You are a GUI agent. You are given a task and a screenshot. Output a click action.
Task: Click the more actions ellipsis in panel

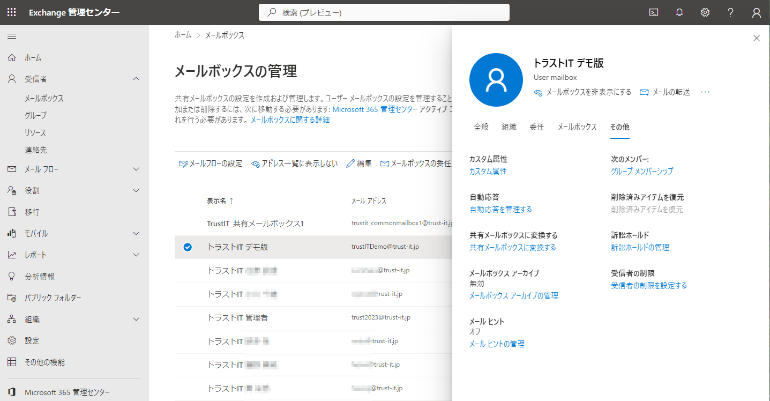point(705,92)
